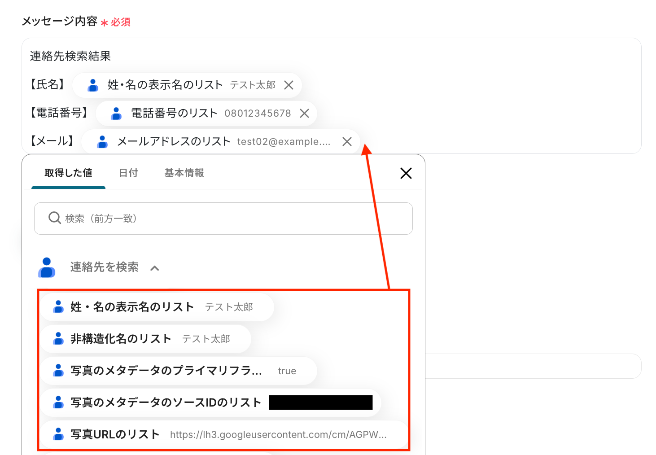Remove the 姓・名の表示名のリスト chip
The width and height of the screenshot is (656, 455).
tap(289, 85)
